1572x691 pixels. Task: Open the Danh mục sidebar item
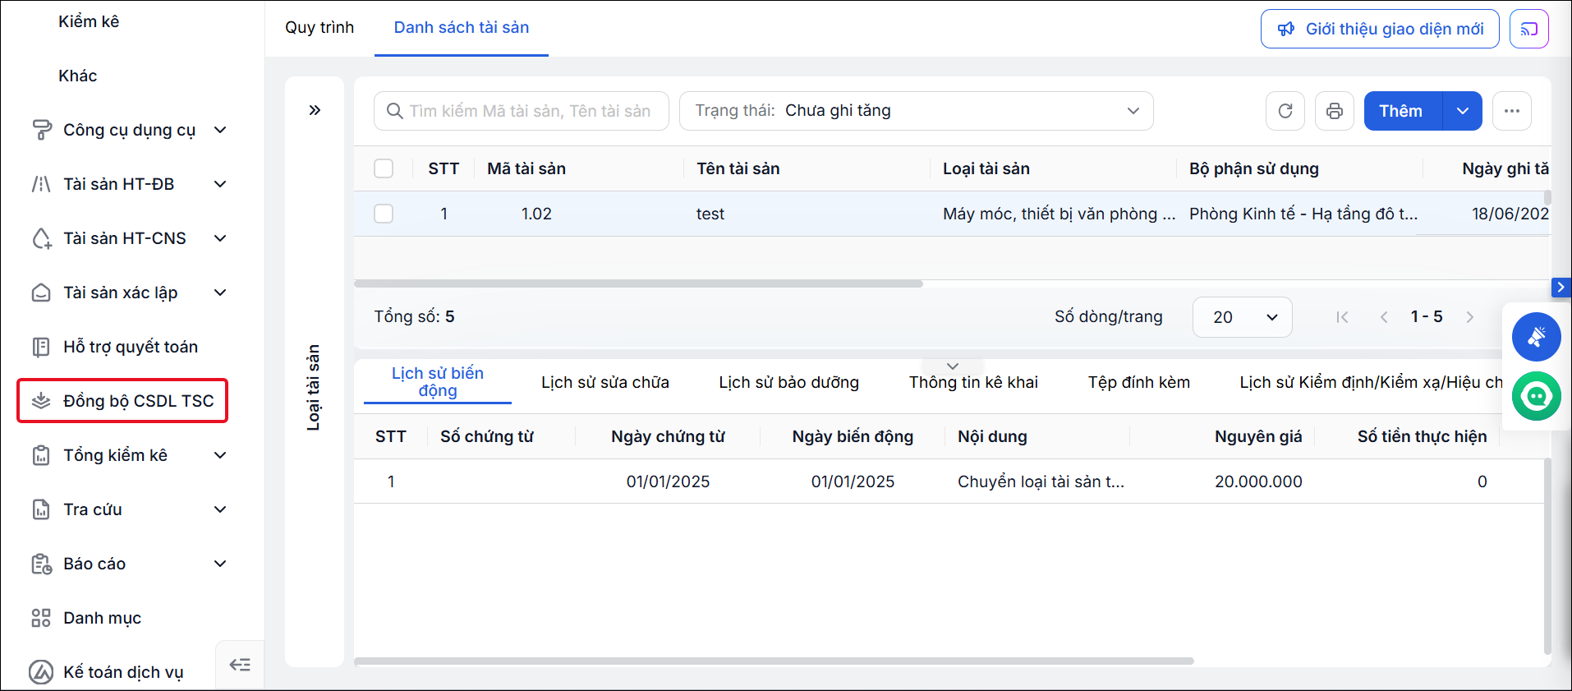102,618
